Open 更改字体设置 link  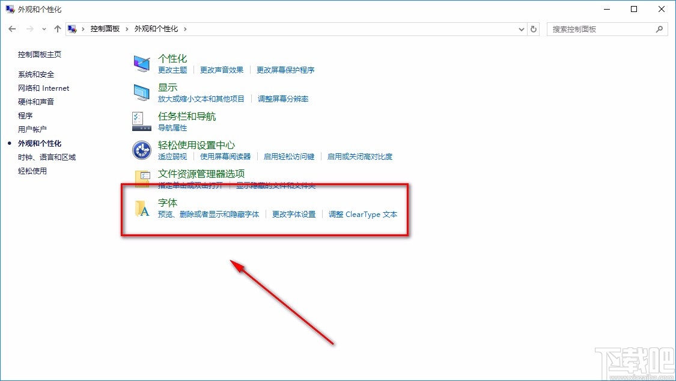pyautogui.click(x=294, y=214)
